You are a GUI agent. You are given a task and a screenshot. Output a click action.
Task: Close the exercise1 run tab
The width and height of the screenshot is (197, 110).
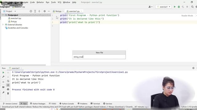point(21,68)
